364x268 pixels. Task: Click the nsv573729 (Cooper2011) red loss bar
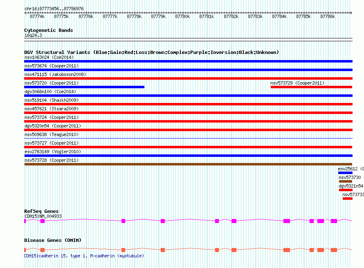311,87
